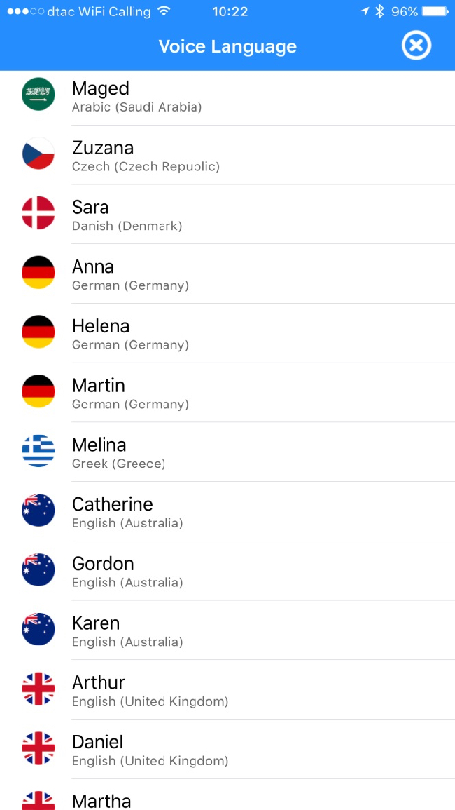This screenshot has height=810, width=455.
Task: Choose the Karen Australian English voice
Action: tap(227, 630)
